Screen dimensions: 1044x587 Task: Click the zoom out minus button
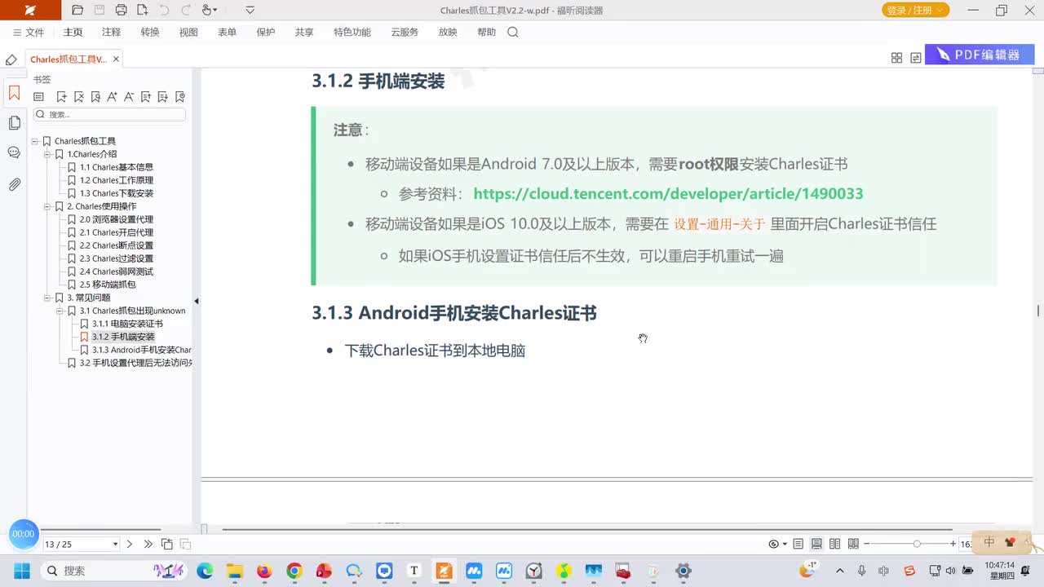(867, 544)
